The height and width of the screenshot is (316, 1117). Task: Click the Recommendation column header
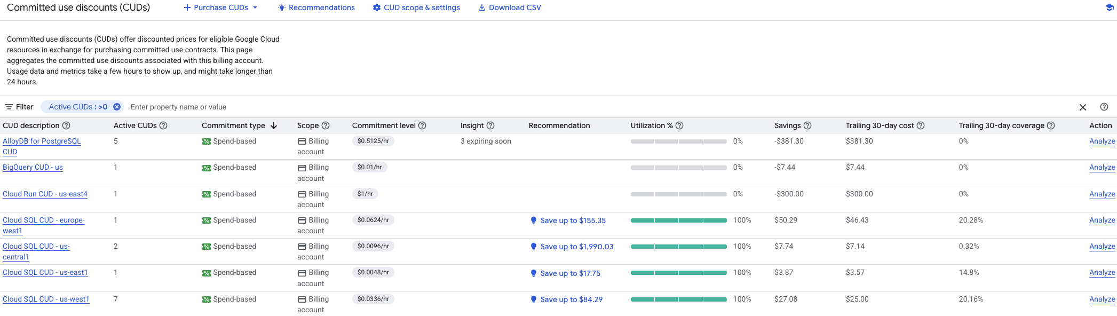pos(559,125)
